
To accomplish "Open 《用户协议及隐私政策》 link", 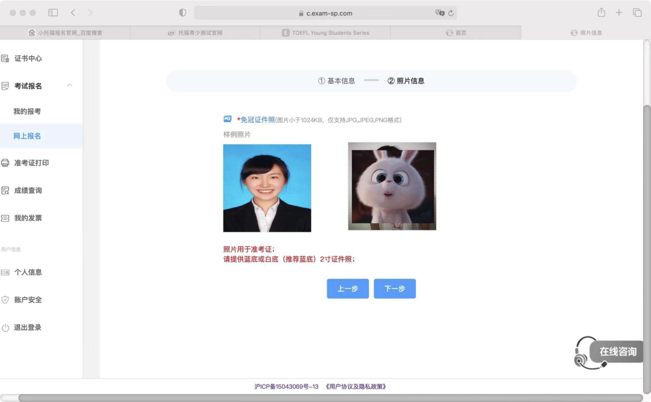I will click(356, 387).
